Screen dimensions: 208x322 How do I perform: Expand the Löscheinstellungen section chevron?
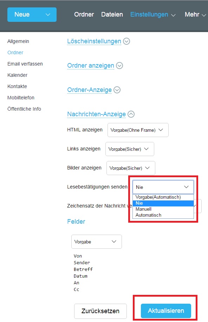126,41
